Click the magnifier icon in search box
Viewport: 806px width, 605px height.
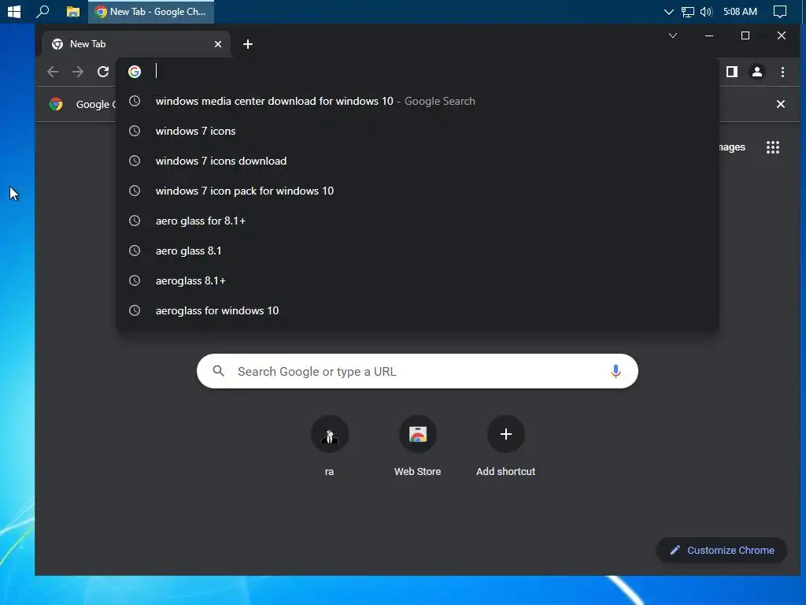point(219,371)
